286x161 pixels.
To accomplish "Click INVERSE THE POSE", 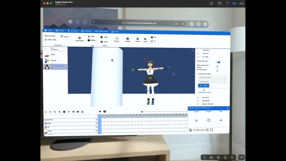I will coord(204,91).
